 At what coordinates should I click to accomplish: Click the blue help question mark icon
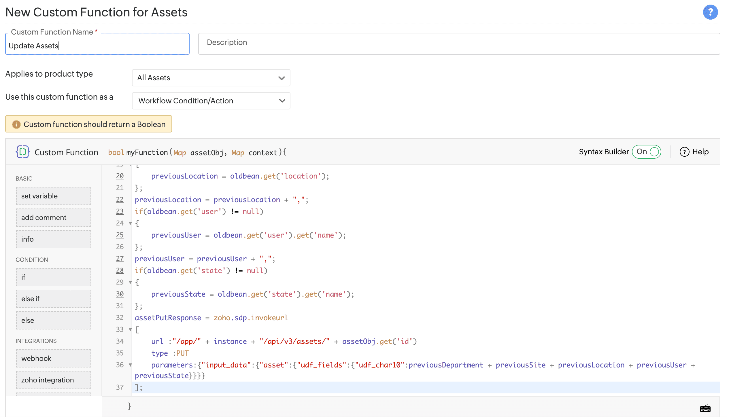710,12
